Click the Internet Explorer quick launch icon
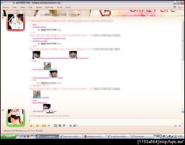Viewport: 185px width, 145px height. coord(25,136)
